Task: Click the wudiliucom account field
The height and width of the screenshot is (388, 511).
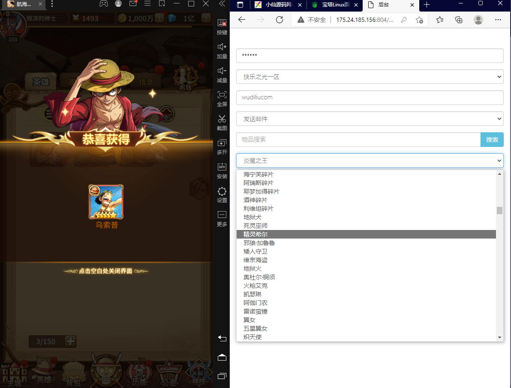Action: [370, 98]
